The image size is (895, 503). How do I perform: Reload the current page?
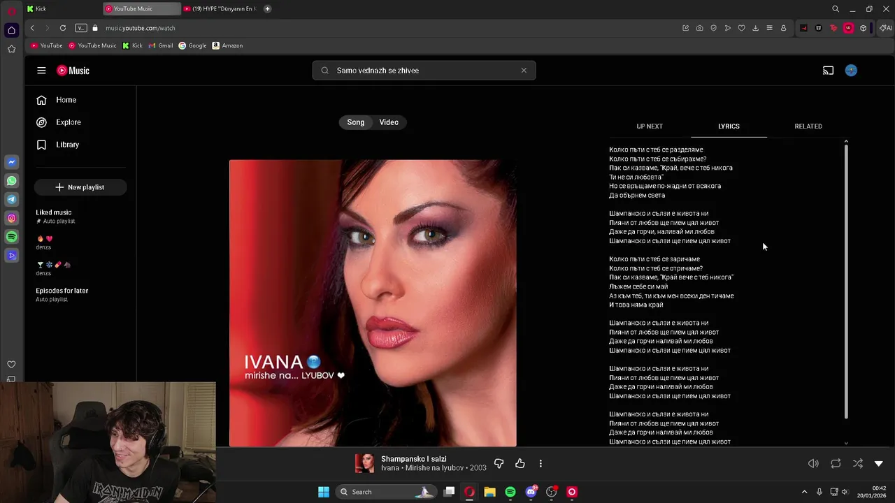click(x=63, y=28)
